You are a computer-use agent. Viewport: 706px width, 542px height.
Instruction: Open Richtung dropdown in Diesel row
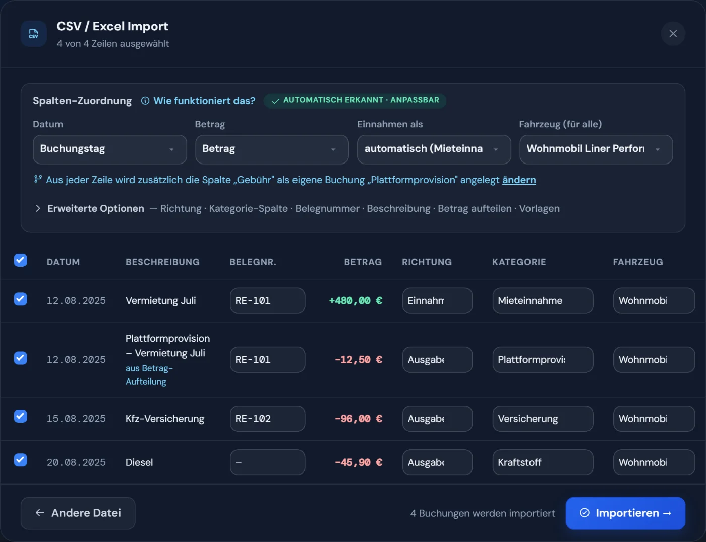[437, 462]
